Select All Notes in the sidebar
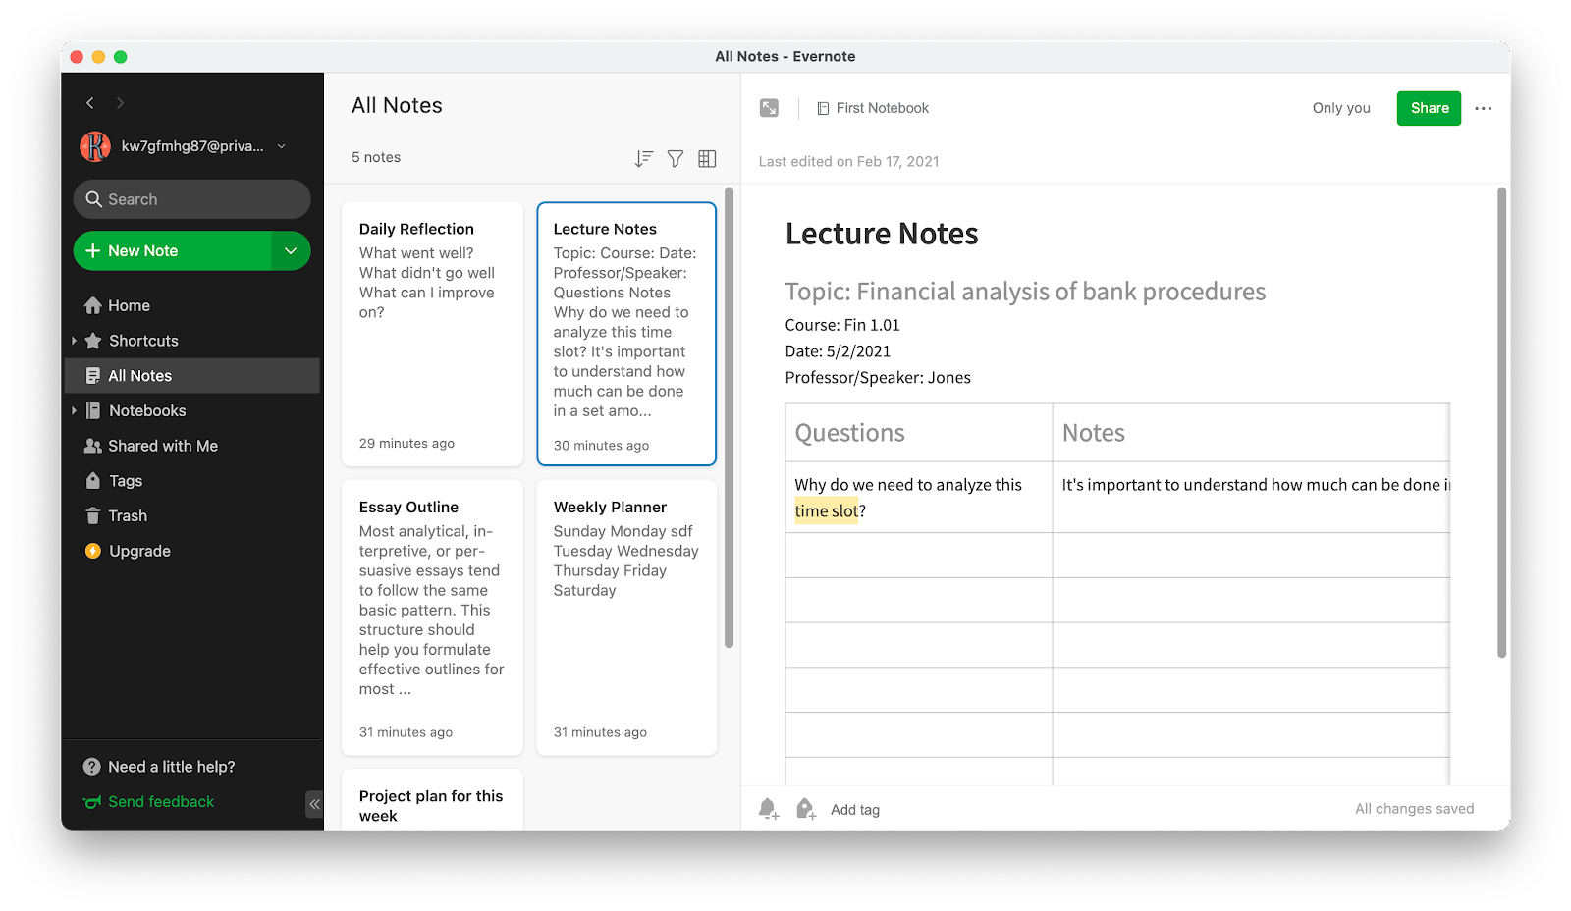Image resolution: width=1571 pixels, height=911 pixels. pos(192,376)
